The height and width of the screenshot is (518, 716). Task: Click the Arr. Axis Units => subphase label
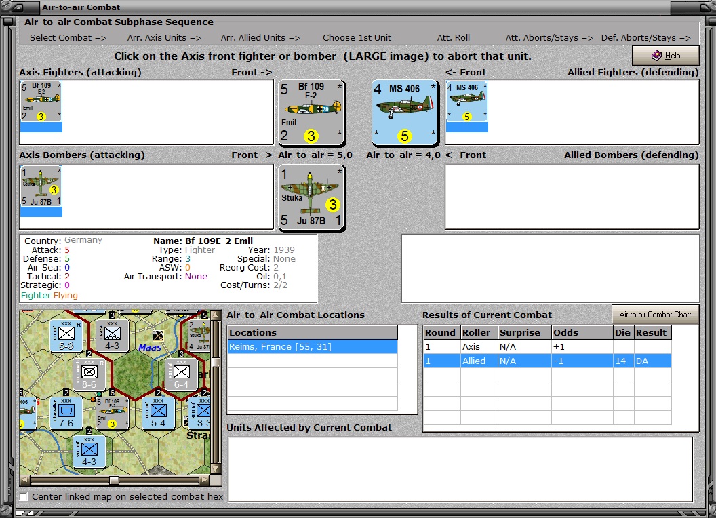[164, 38]
